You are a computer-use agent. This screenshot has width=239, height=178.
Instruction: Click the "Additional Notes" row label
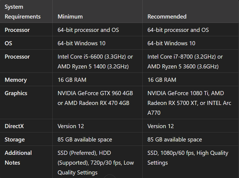coord(18,158)
